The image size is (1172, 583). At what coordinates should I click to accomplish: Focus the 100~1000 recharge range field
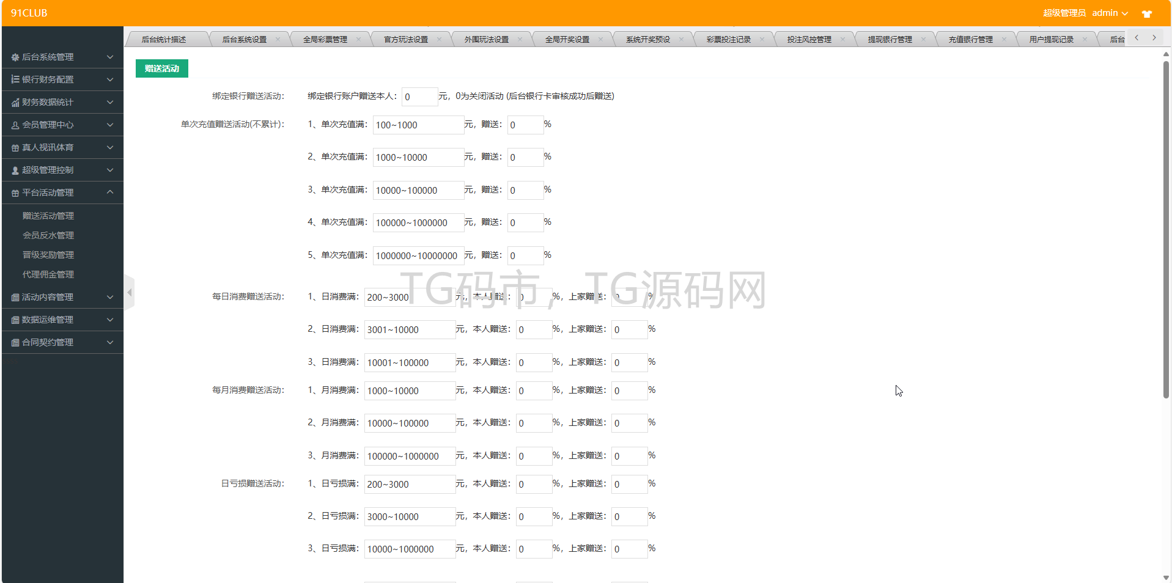point(419,125)
